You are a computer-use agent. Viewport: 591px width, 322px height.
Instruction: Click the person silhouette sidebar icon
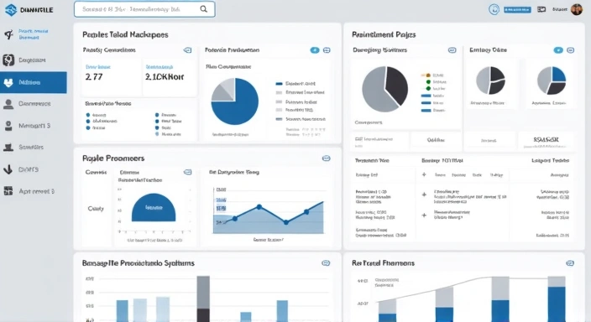pyautogui.click(x=8, y=104)
